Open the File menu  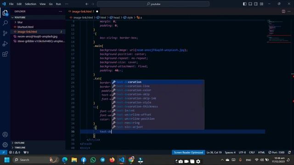point(11,4)
